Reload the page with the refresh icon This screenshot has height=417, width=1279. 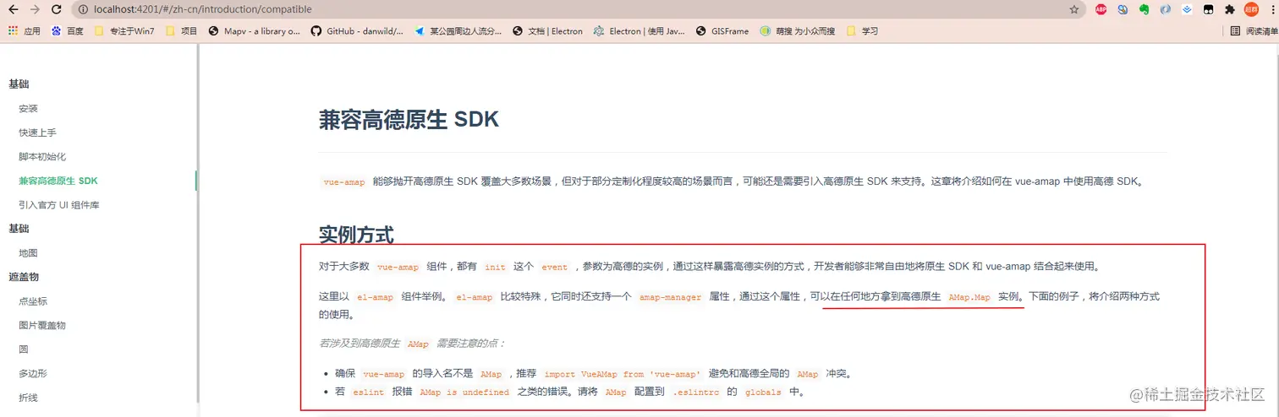(x=56, y=9)
